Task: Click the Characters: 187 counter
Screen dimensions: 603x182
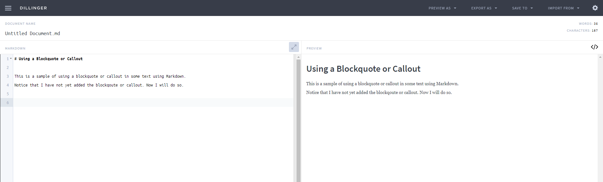Action: coord(582,31)
